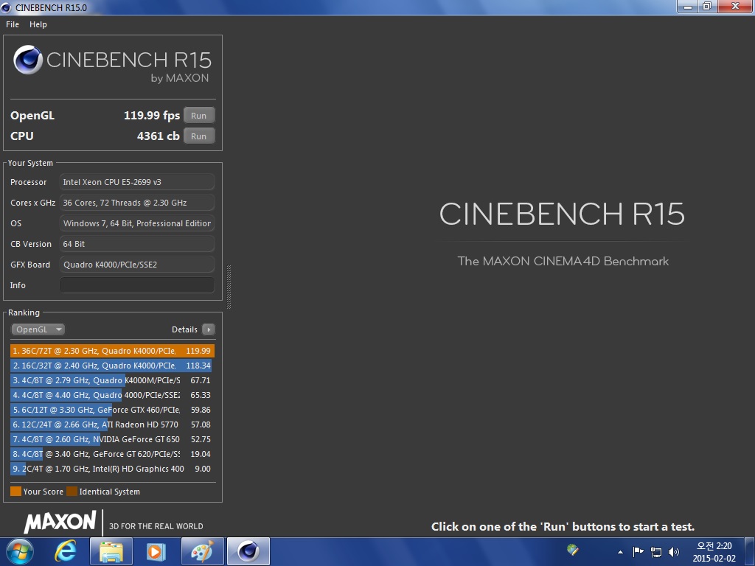
Task: Click the orange Your Score legend swatch
Action: coord(16,492)
